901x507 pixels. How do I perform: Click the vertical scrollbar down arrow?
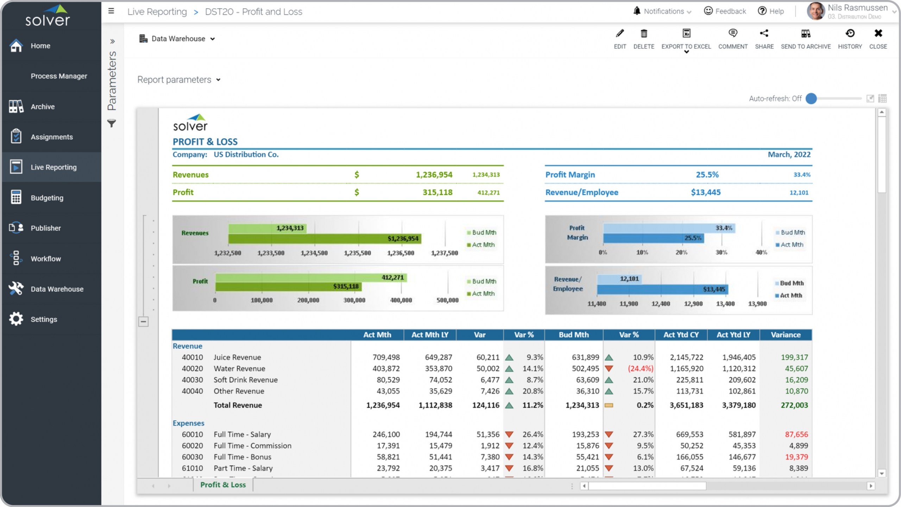pos(882,473)
